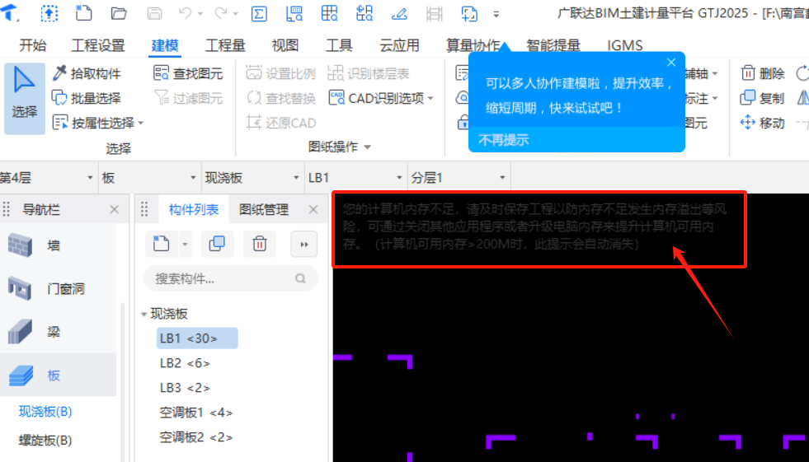This screenshot has height=462, width=809.
Task: Open the 智能提量 ribbon tab
Action: pyautogui.click(x=553, y=45)
